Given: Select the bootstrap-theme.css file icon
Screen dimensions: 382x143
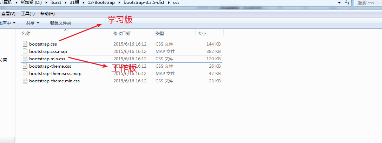Looking at the screenshot, I should 25,66.
